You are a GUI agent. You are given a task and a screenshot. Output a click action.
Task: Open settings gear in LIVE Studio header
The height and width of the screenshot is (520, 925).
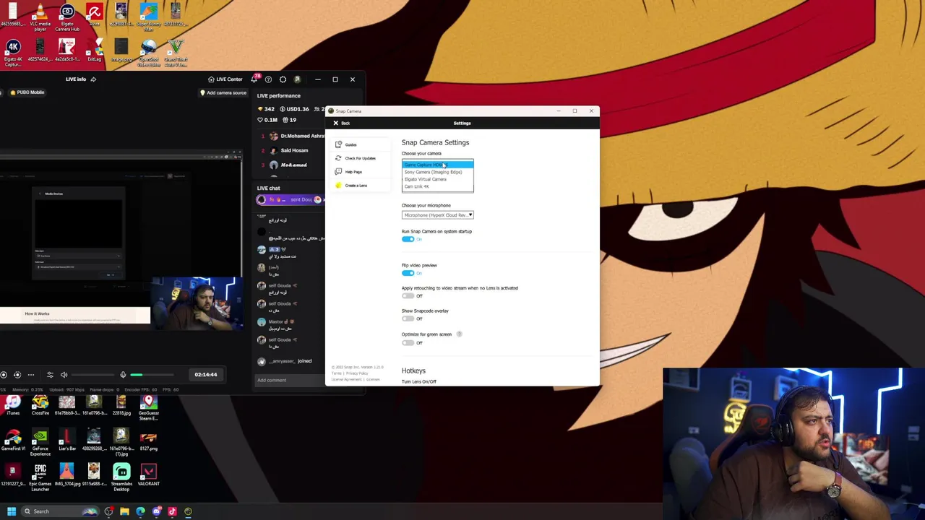[283, 79]
